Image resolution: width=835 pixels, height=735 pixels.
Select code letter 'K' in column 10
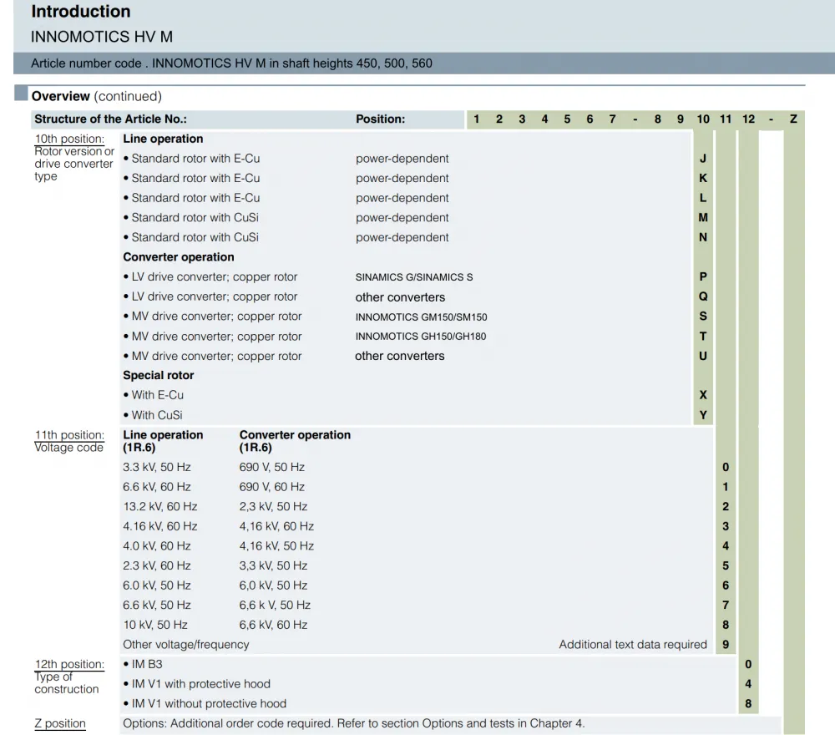pos(703,179)
